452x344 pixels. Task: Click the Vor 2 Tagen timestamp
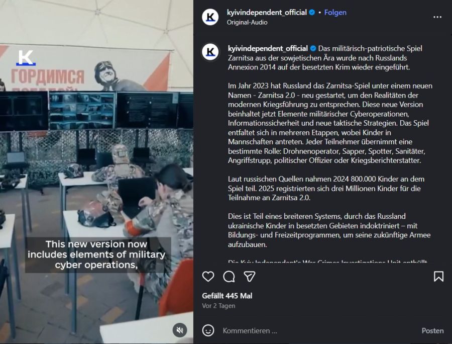[x=218, y=306]
